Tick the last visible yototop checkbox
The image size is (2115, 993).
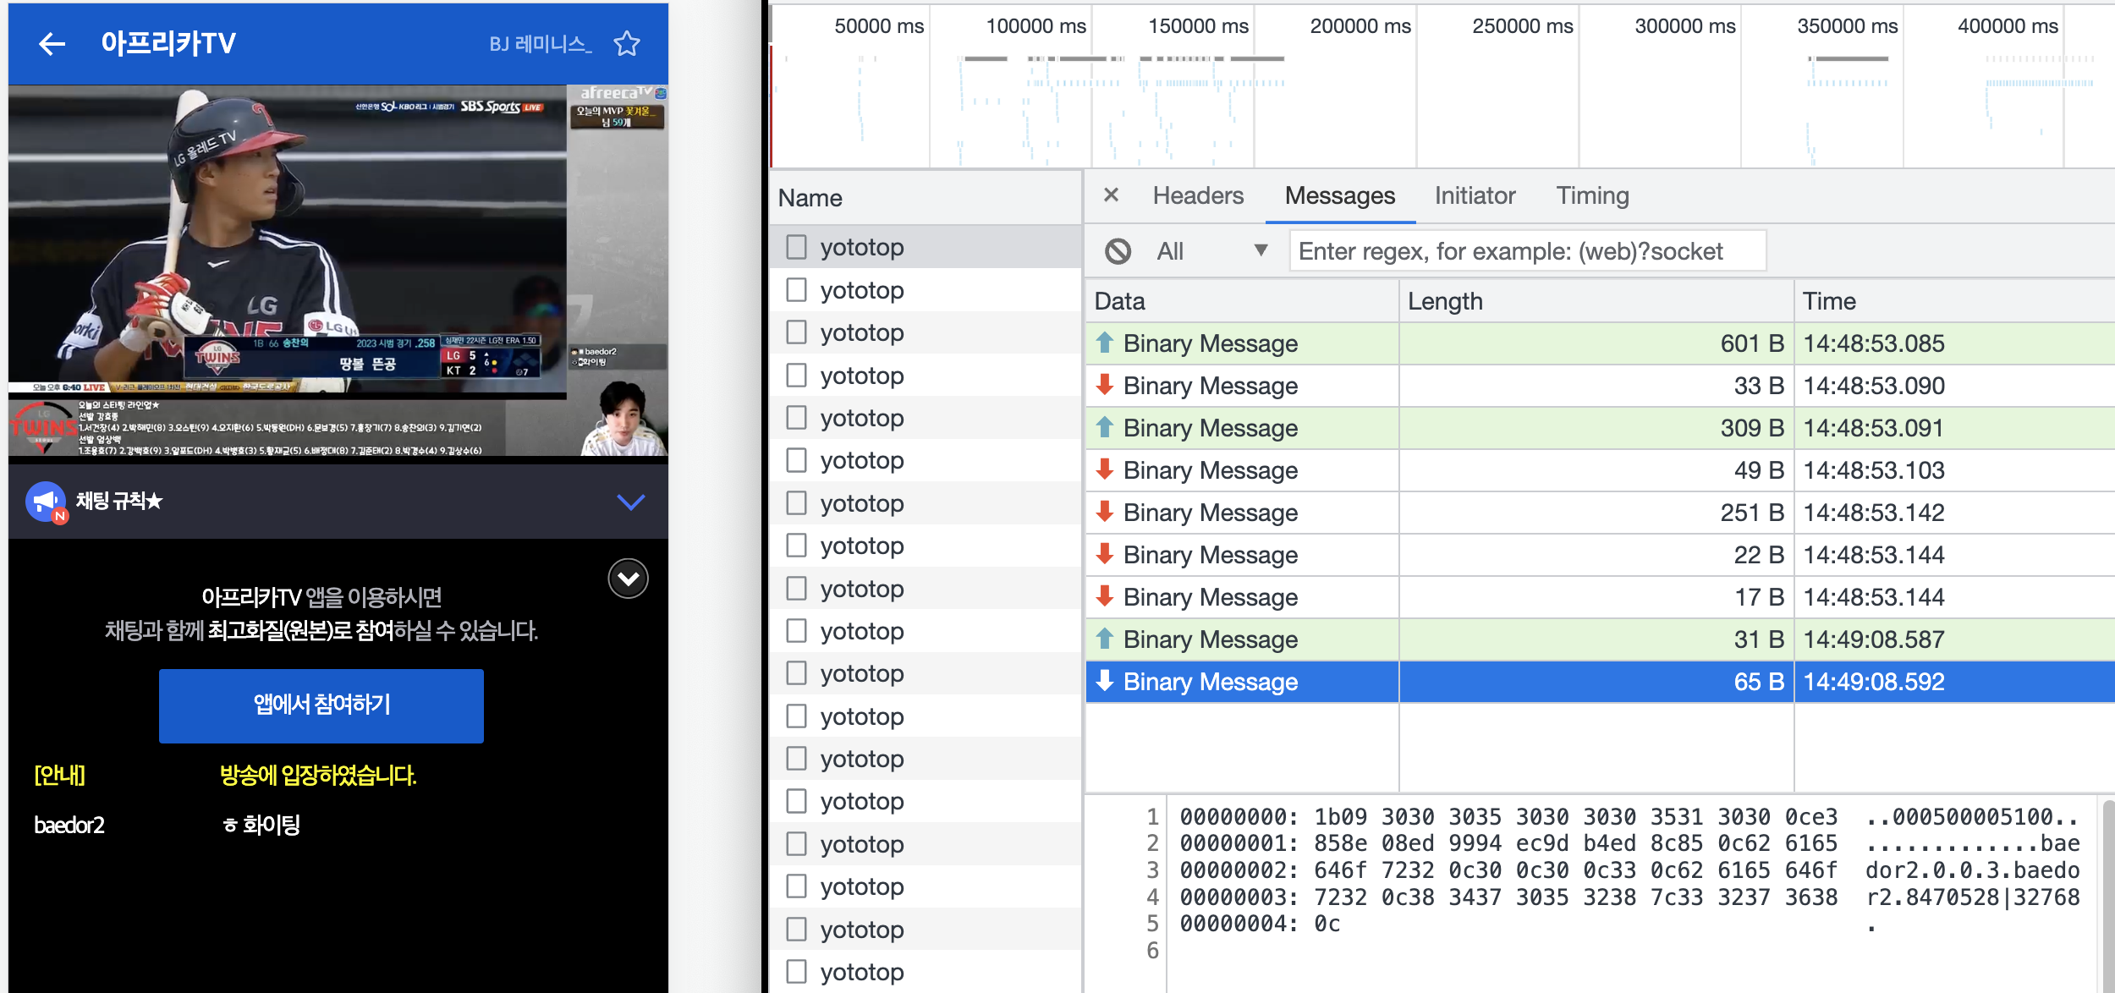[x=796, y=971]
